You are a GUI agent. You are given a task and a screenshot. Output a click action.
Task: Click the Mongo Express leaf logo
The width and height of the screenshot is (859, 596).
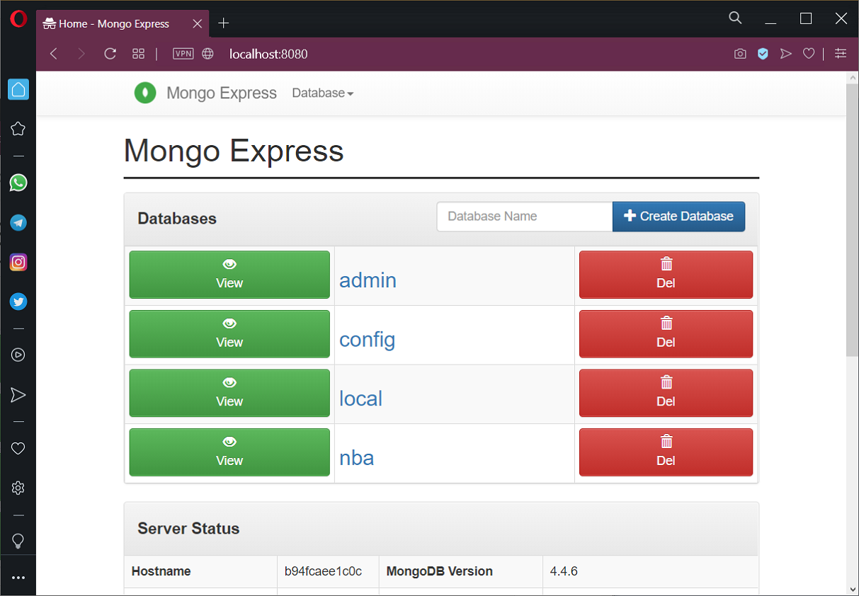pyautogui.click(x=145, y=93)
